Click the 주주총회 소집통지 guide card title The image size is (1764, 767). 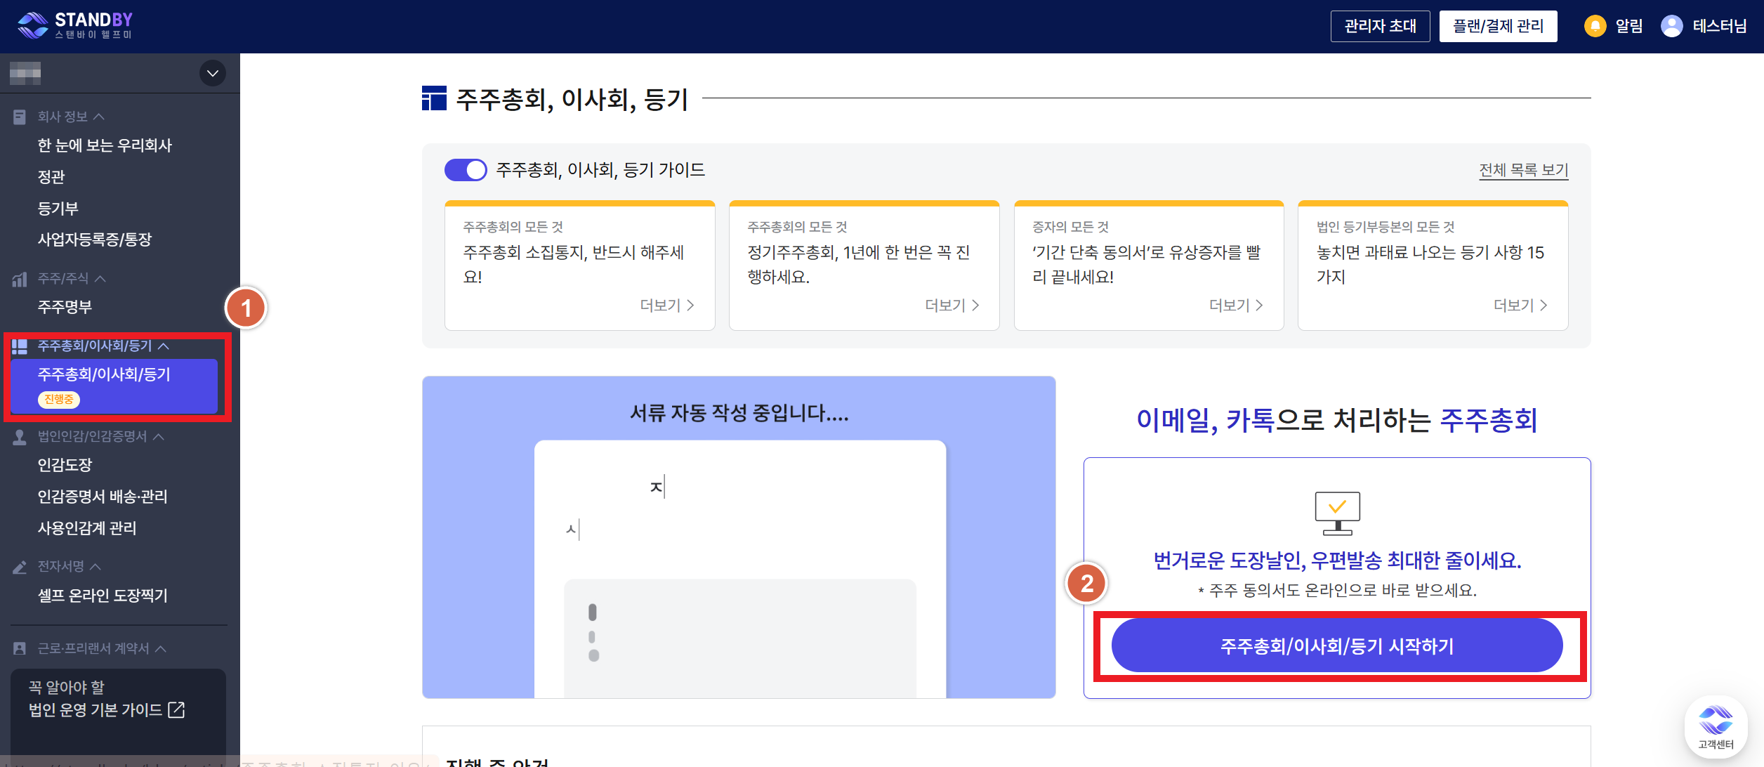pos(574,264)
